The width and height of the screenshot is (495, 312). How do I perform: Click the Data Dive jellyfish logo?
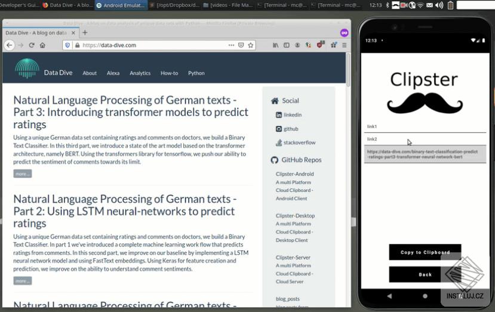27,68
